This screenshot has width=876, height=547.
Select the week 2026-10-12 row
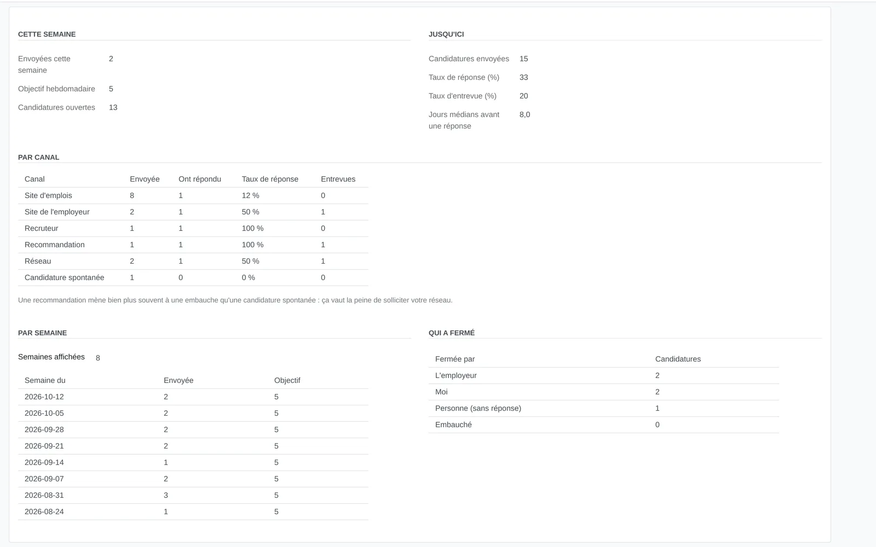(x=193, y=397)
